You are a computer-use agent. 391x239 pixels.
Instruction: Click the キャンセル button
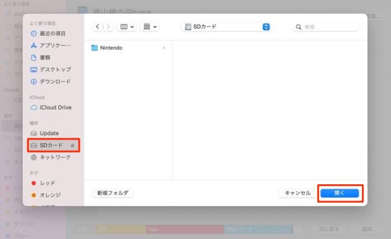pos(298,193)
